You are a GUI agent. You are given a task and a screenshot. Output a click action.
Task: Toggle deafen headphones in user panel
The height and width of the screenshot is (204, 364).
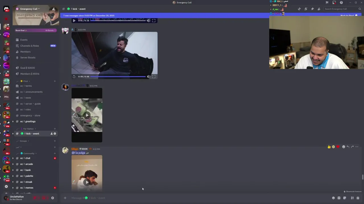(44, 198)
